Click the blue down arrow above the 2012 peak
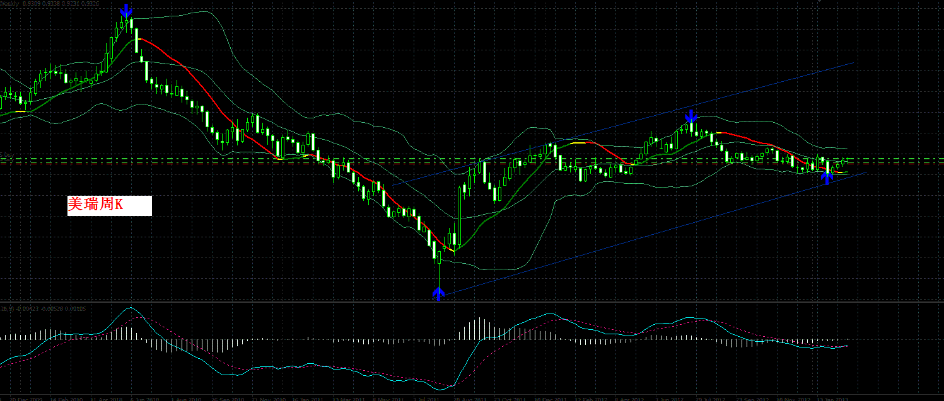Screen dimensions: 944x401 (691, 116)
